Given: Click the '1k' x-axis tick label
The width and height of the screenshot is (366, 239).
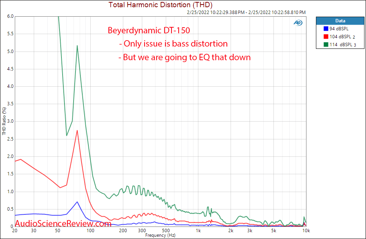Looking at the screenshot, I should pos(198,231).
